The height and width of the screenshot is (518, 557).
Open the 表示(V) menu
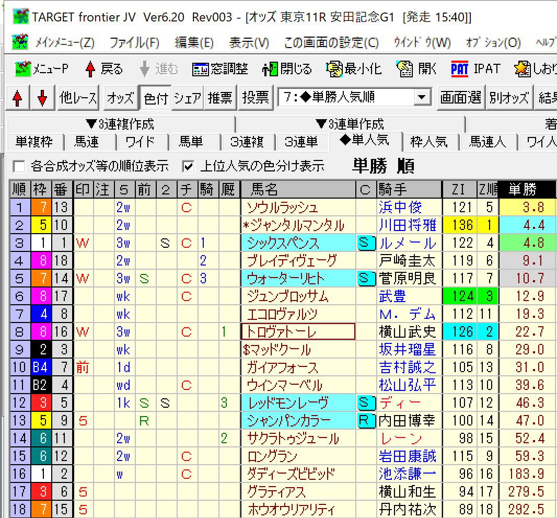(249, 43)
